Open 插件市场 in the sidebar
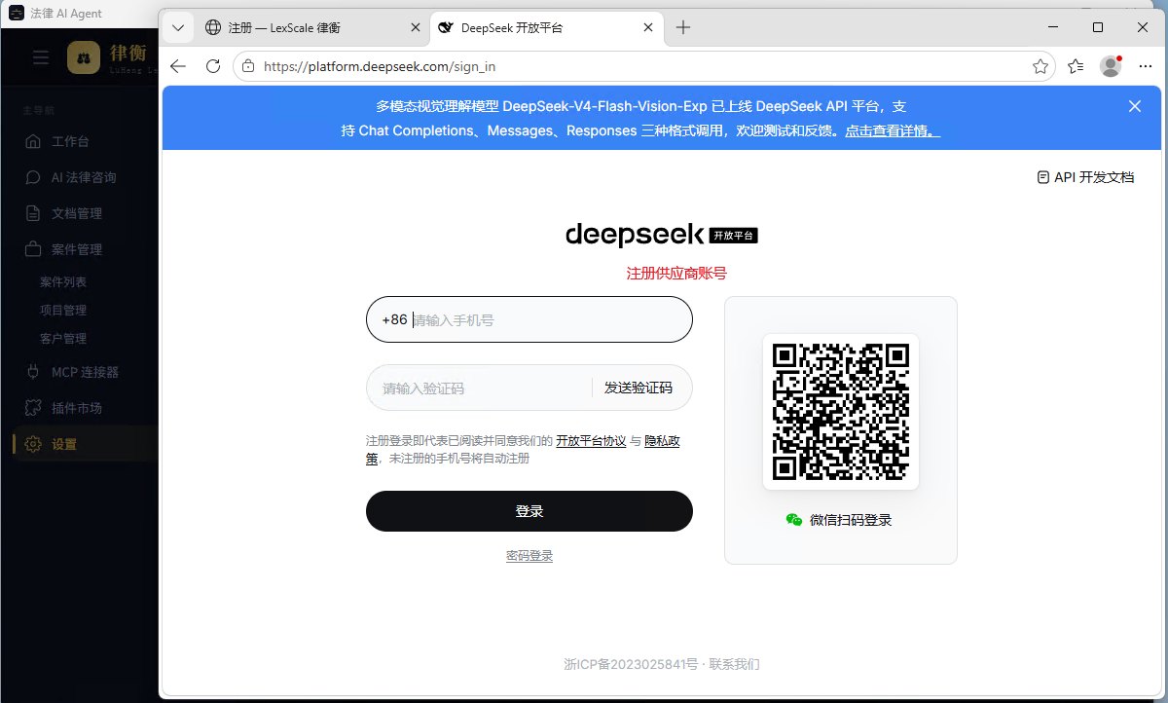The image size is (1168, 703). (x=79, y=408)
